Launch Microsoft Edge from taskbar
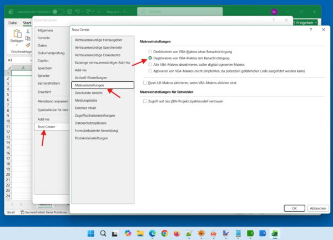This screenshot has width=333, height=240. click(x=152, y=233)
